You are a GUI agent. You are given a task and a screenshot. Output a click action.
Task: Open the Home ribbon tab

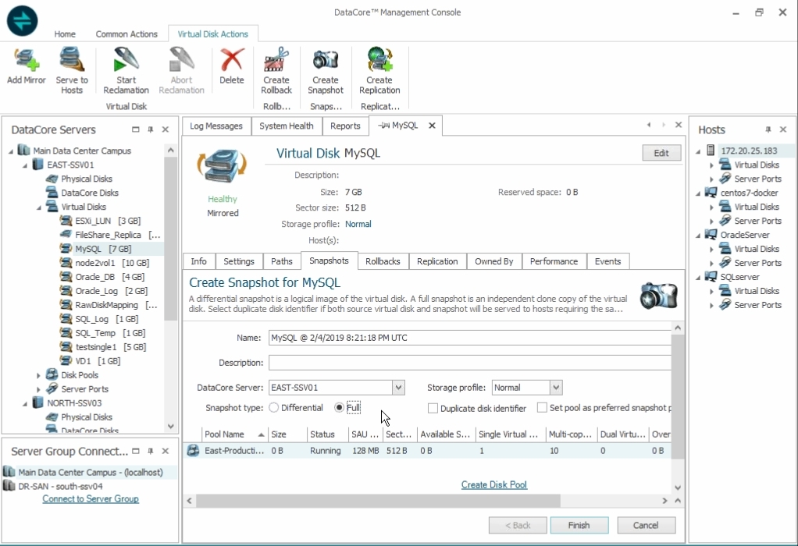[65, 34]
